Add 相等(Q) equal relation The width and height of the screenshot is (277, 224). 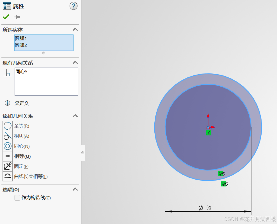[x=8, y=156]
